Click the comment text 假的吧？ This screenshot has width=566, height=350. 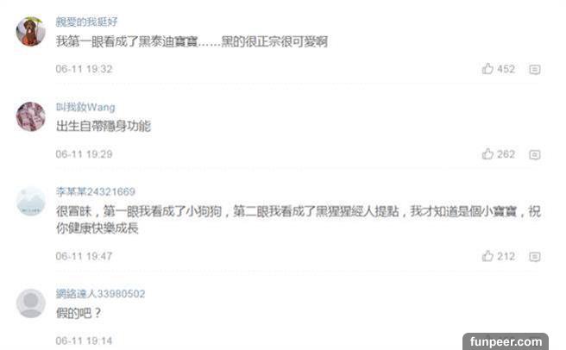79,313
